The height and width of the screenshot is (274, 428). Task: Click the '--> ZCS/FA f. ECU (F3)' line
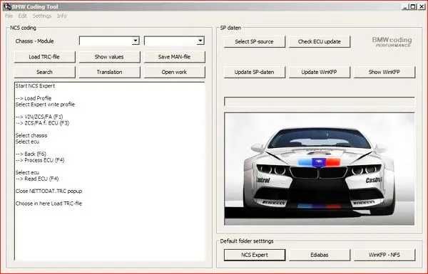coord(42,123)
